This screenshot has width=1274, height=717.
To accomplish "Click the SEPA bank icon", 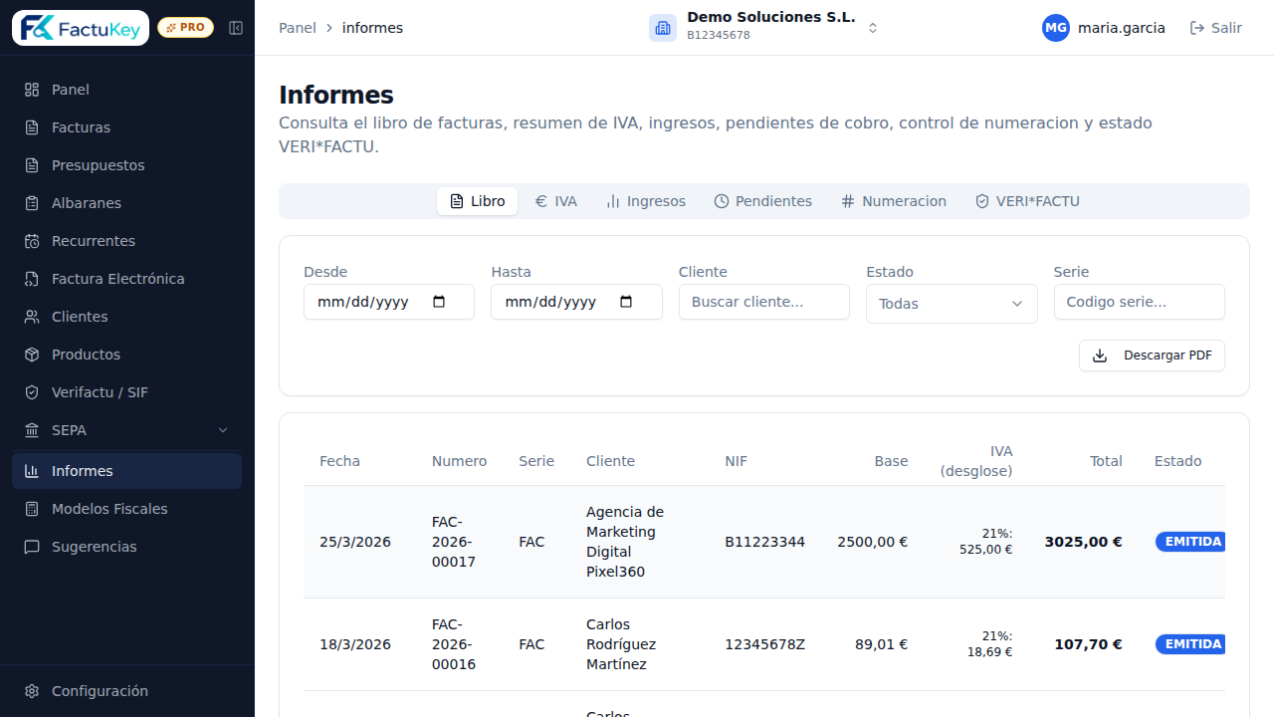I will pos(32,430).
